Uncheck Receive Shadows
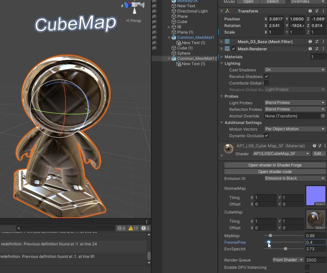The height and width of the screenshot is (273, 327). click(266, 76)
